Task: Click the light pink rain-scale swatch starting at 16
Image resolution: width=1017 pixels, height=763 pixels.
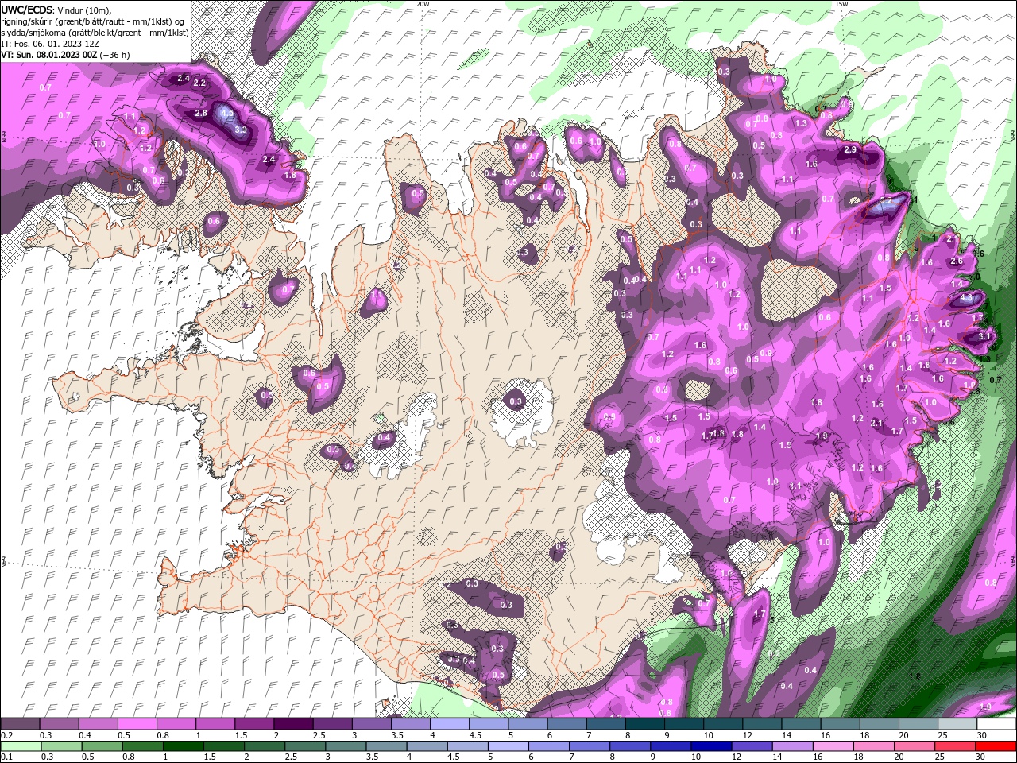Action: pyautogui.click(x=833, y=746)
